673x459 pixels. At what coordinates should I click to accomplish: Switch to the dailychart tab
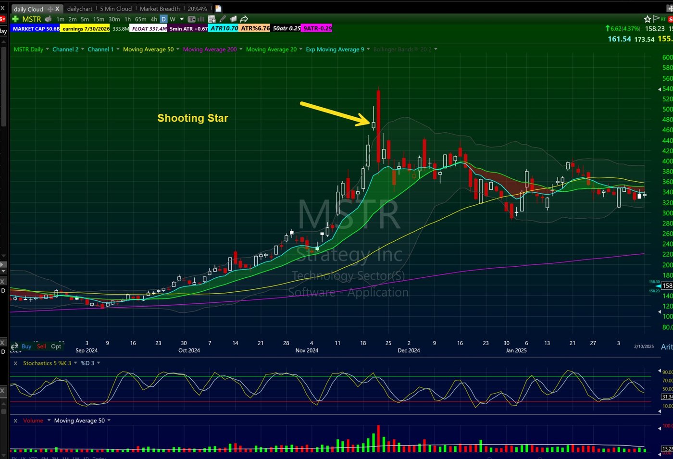tap(80, 9)
